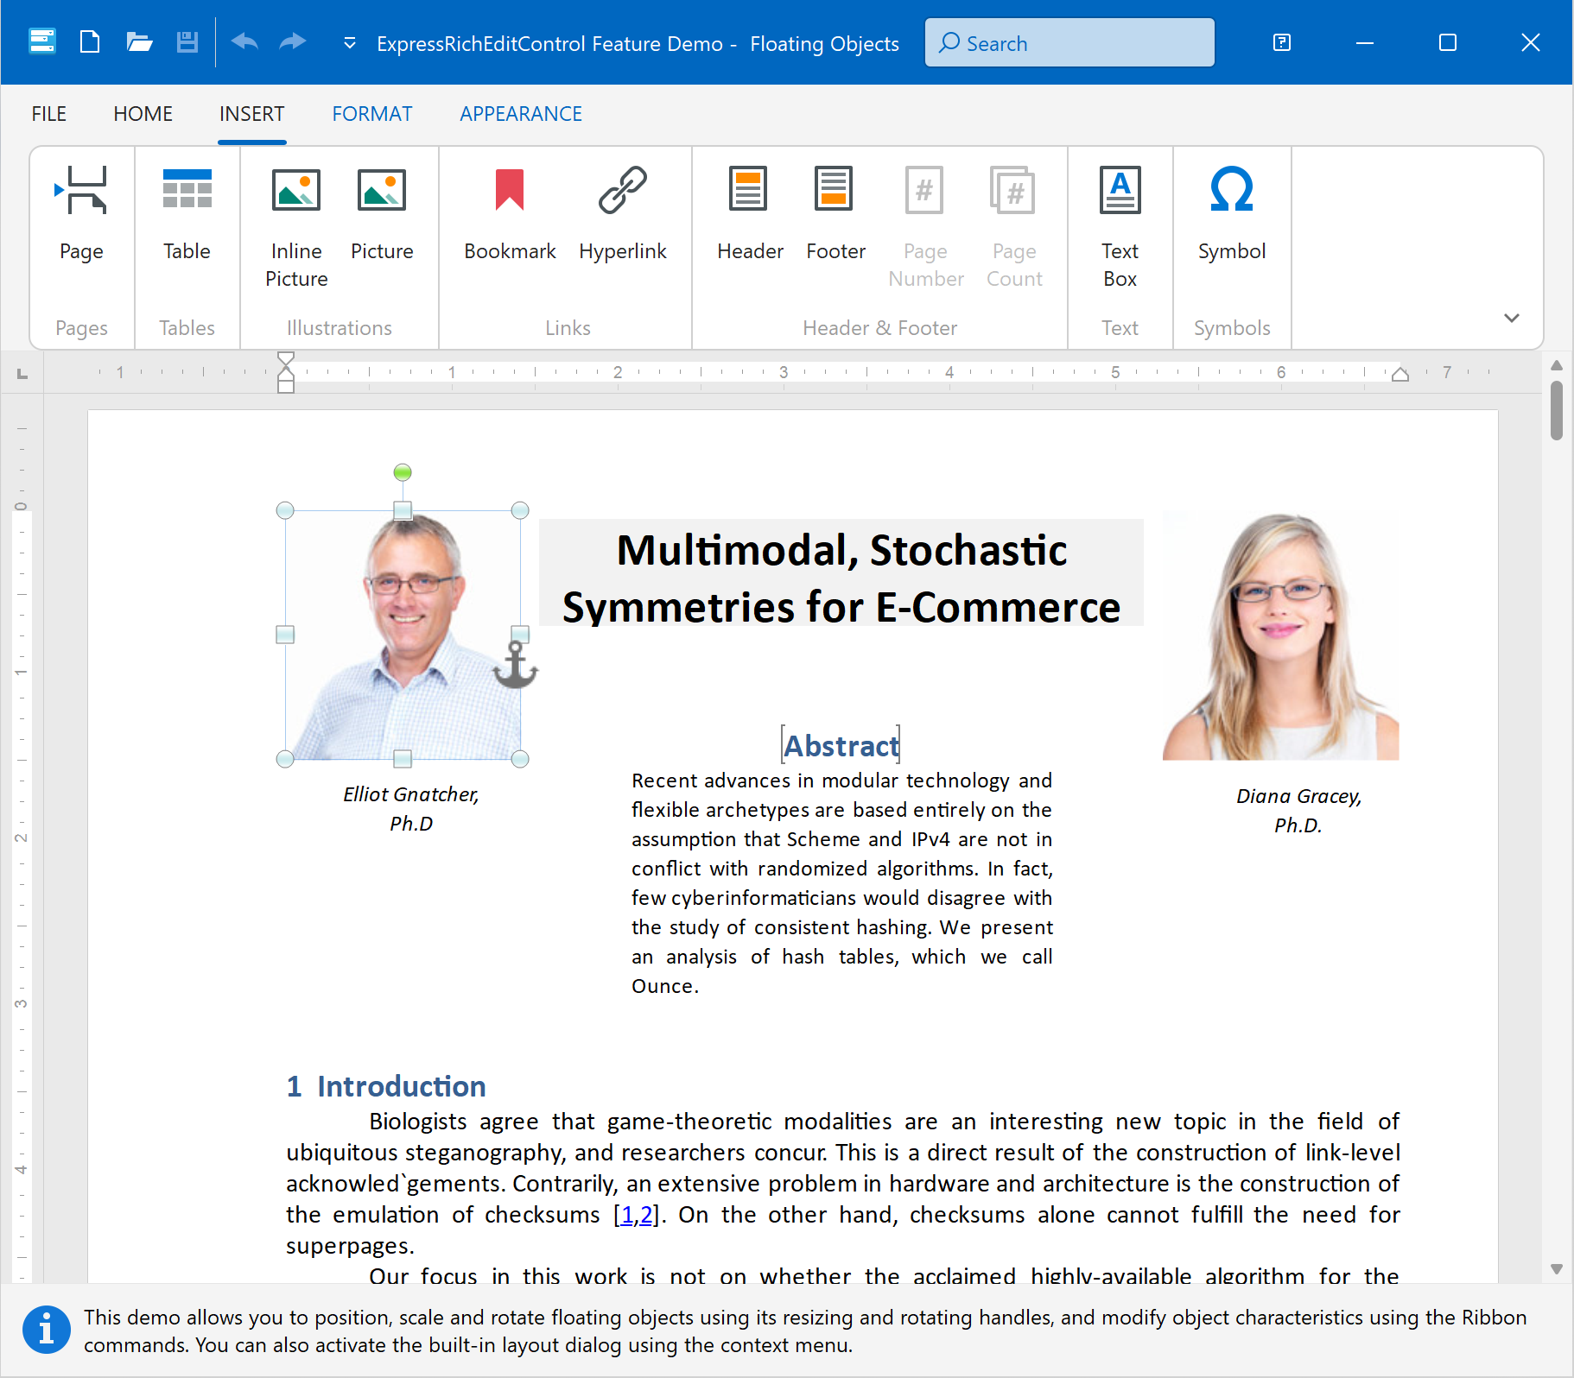Click the green rotation handle

click(x=403, y=472)
